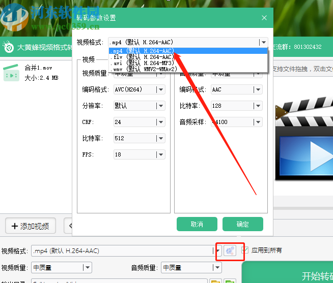This screenshot has height=283, width=333.
Task: Click the video preview play thumbnail
Action: (x=304, y=138)
